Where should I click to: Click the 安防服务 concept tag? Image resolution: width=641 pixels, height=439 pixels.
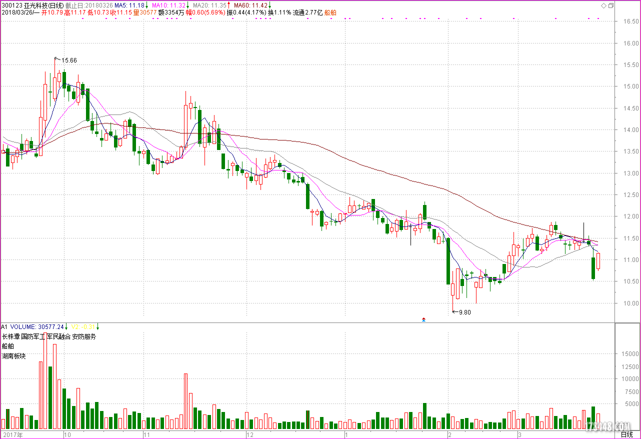coord(84,336)
